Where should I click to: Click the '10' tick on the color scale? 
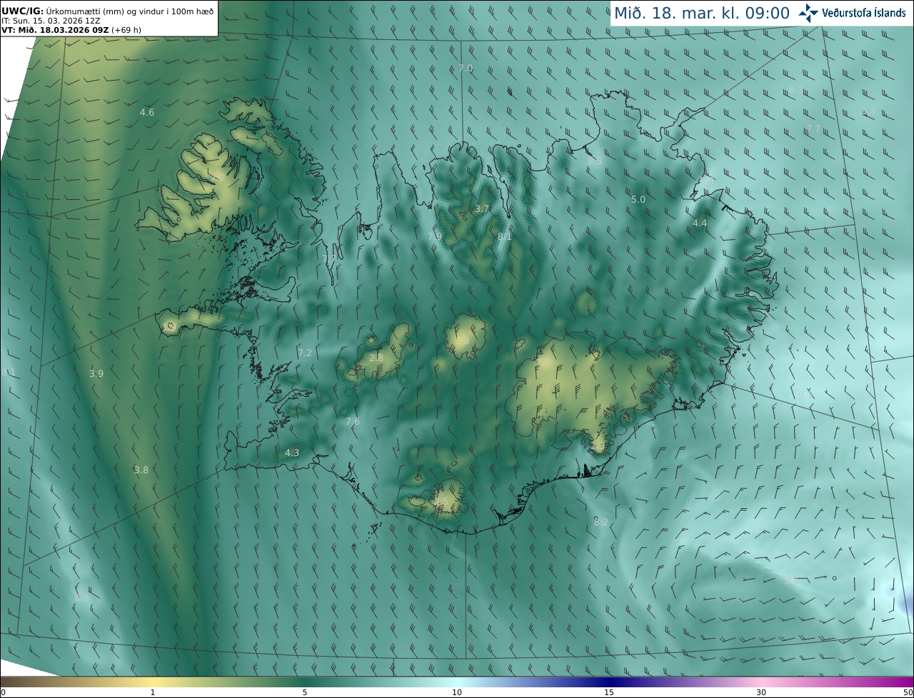coord(457,692)
